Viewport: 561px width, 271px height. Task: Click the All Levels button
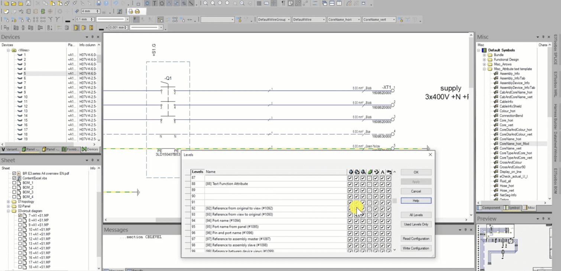click(x=416, y=215)
